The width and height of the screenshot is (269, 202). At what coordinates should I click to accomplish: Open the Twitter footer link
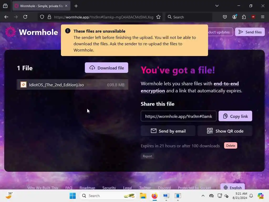145,188
